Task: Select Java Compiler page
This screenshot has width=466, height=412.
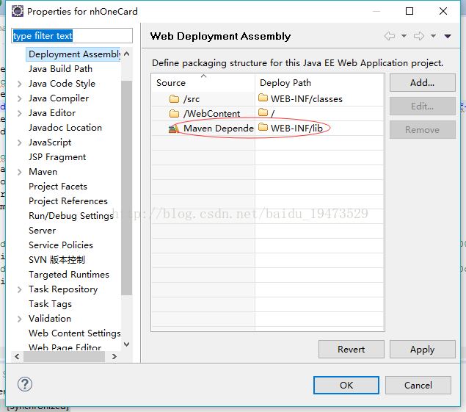Action: coord(59,98)
